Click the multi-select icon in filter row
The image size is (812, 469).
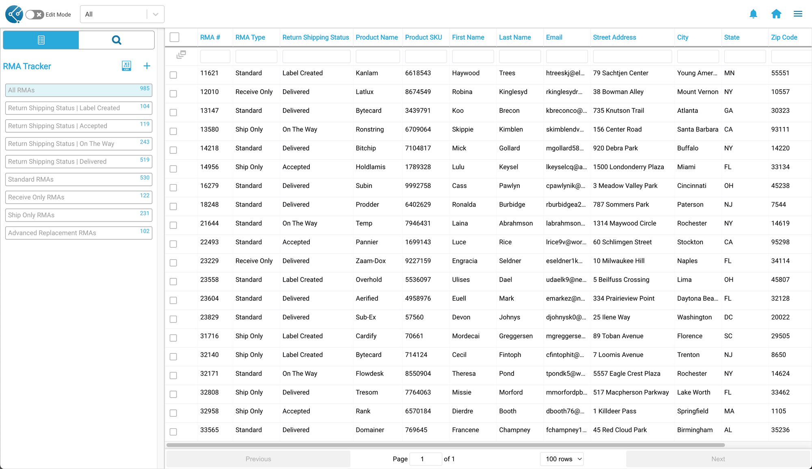point(181,55)
